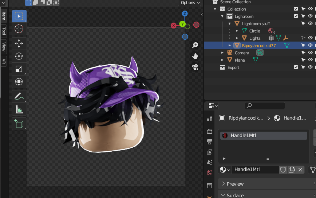Expand the Ripdylancoolkid77 object row
Screen dimensions: 316x198
(x=230, y=46)
